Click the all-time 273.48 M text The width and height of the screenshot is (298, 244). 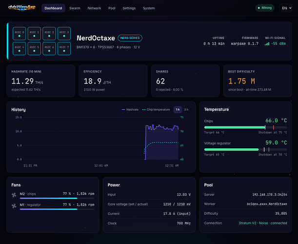click(x=258, y=90)
